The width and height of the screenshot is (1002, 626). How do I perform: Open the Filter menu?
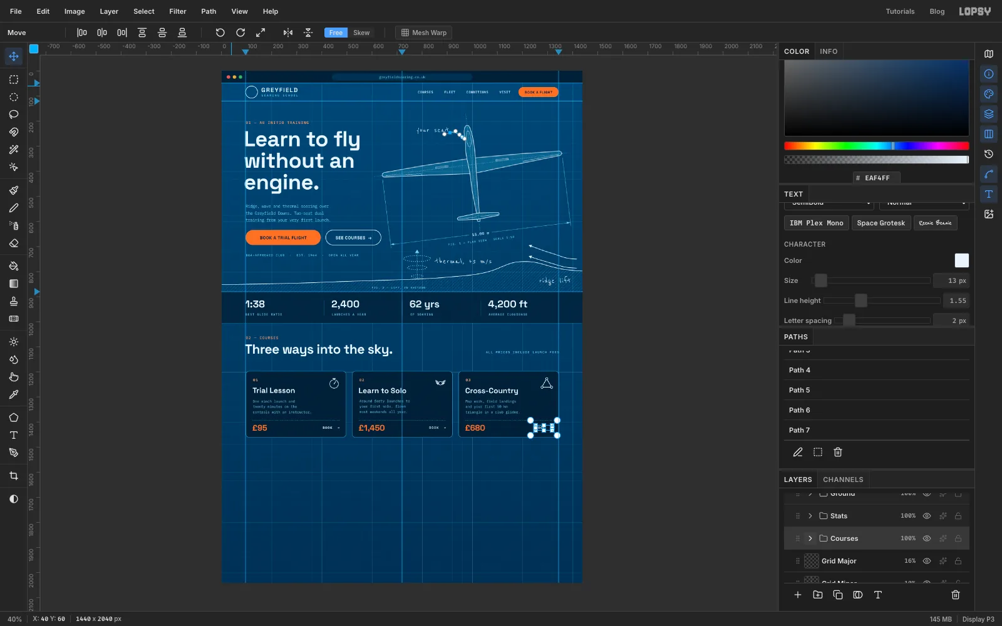[178, 11]
